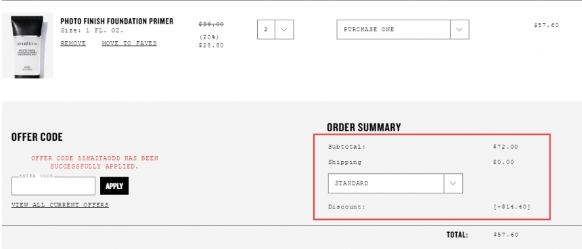Click the Standard shipping dropdown chevron
Viewport: 582px width, 249px height.
tap(453, 183)
